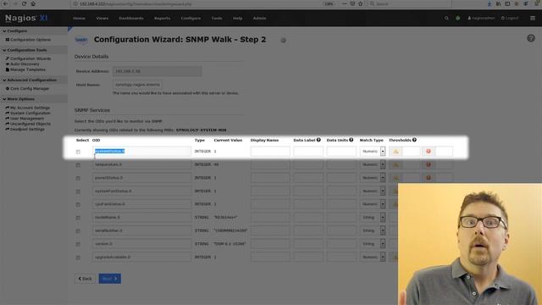Click Data Units field in systemStatus row
This screenshot has height=305, width=542.
point(341,151)
